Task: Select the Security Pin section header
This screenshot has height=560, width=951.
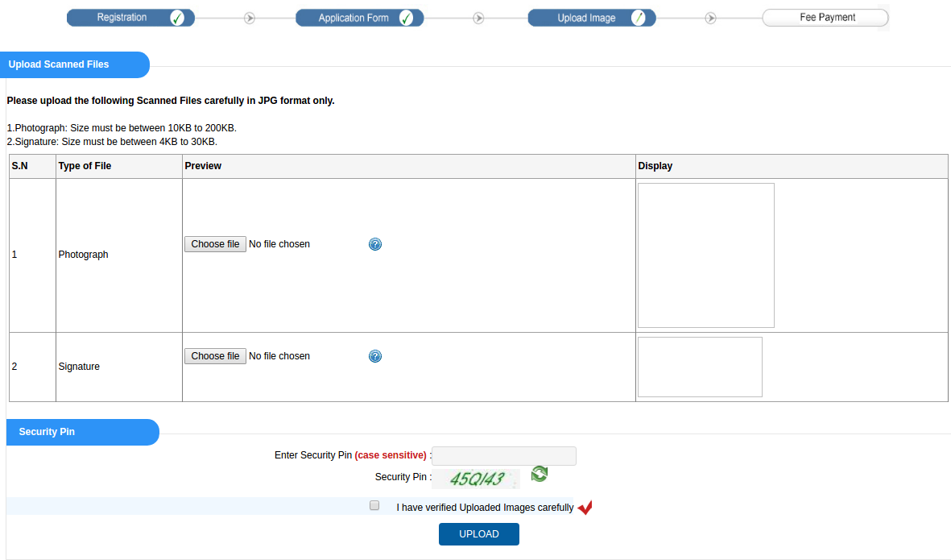Action: point(47,432)
